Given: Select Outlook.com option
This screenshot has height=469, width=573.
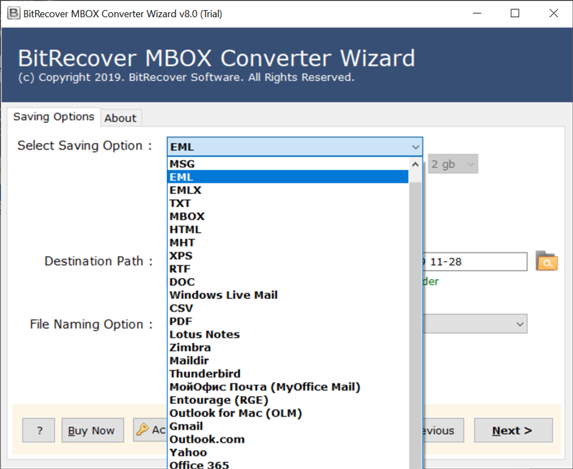Looking at the screenshot, I should pos(288,440).
